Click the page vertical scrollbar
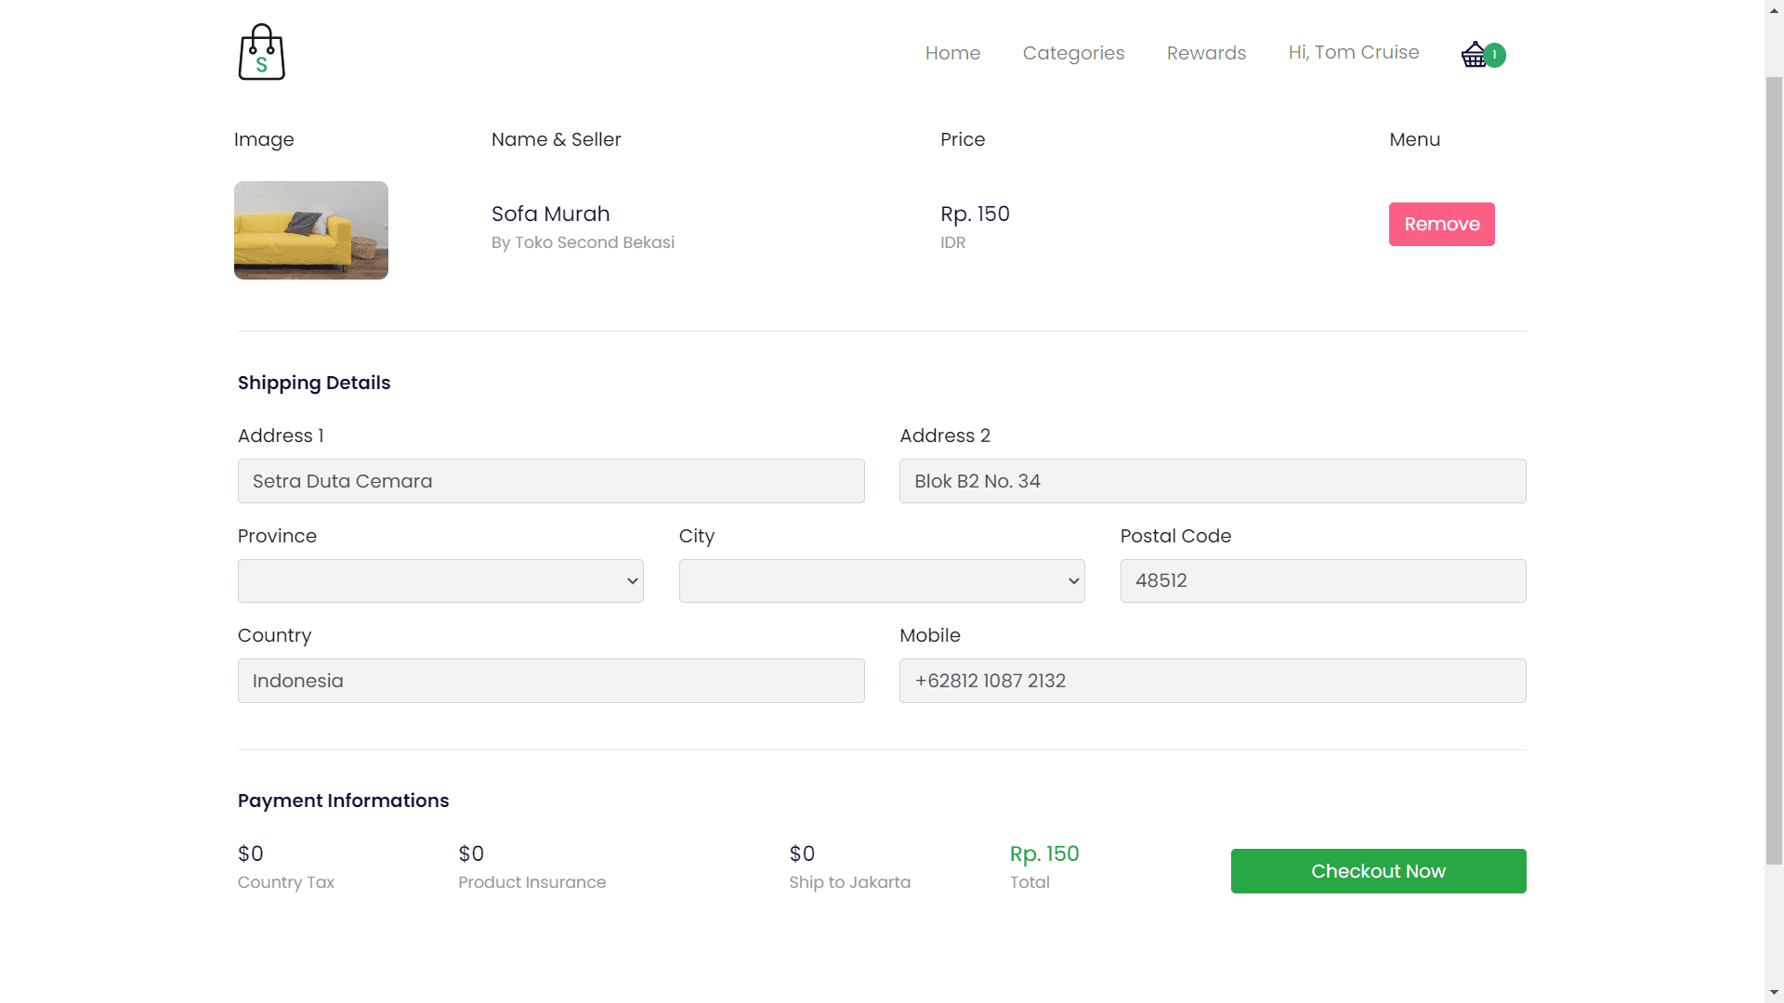Viewport: 1784px width, 1003px height. coord(1774,464)
